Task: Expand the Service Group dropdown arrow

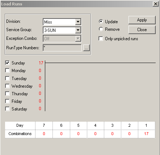Action: click(78, 30)
